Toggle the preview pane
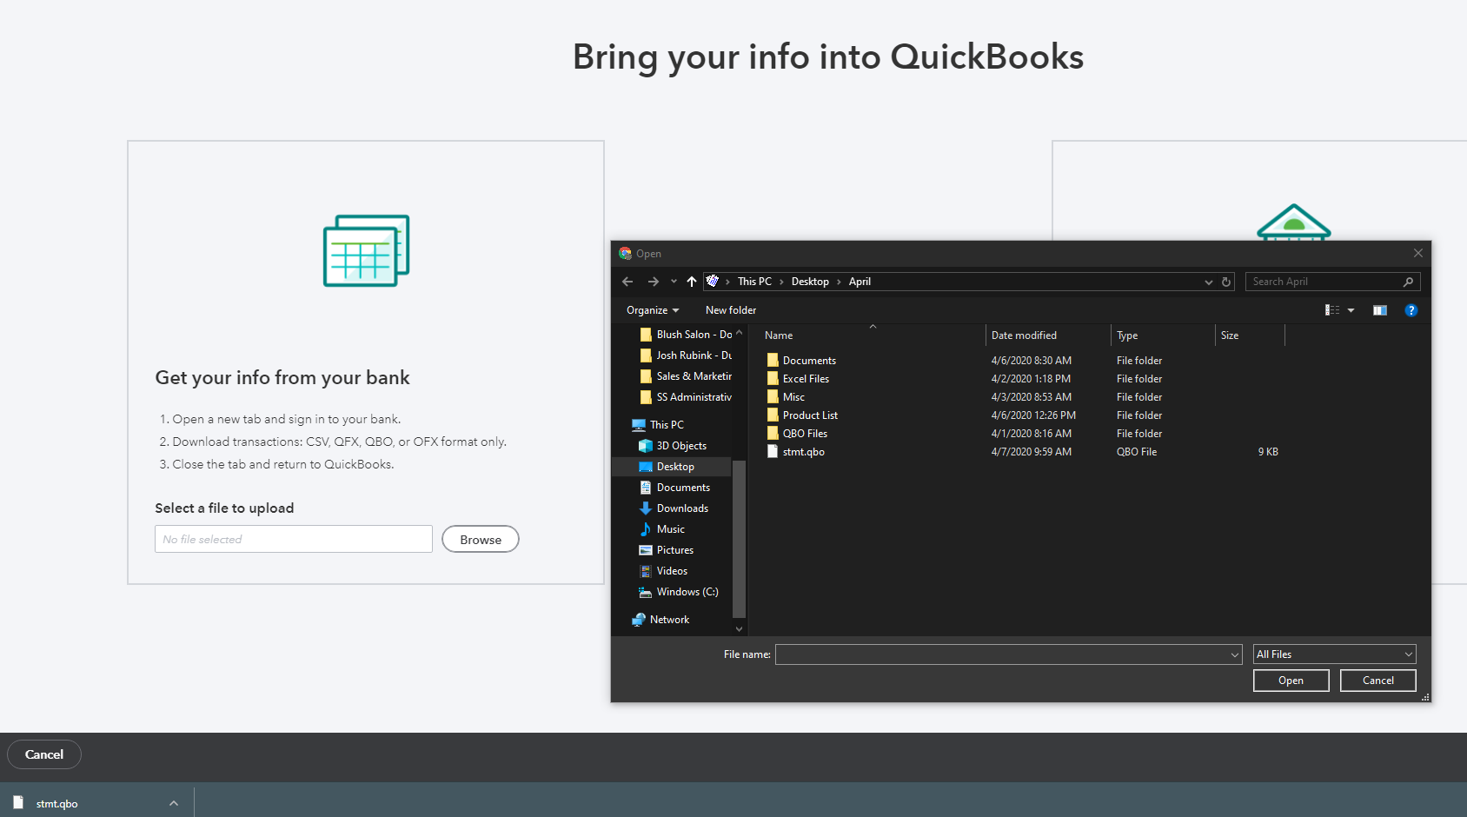 pos(1380,310)
